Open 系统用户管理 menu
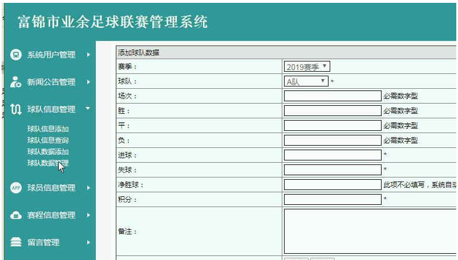This screenshot has width=458, height=260. click(51, 55)
